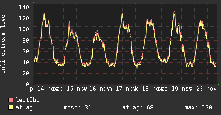The height and width of the screenshot is (115, 221).
Task: Click the 120 y-axis label
Action: [x=24, y=18]
